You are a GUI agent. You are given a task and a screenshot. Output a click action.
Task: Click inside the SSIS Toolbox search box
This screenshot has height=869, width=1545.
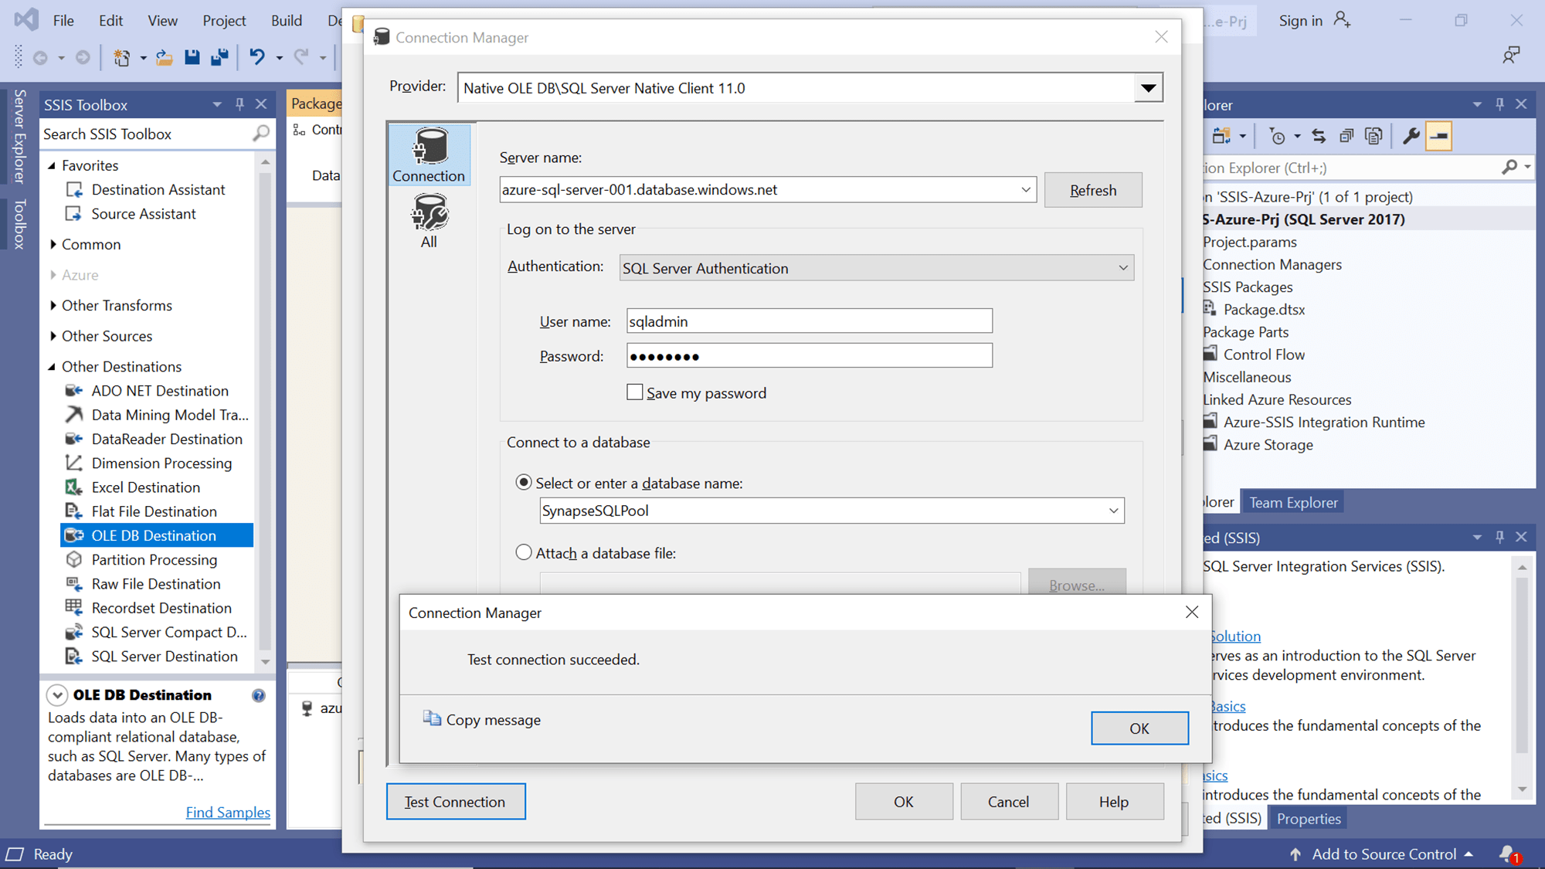[x=139, y=134]
